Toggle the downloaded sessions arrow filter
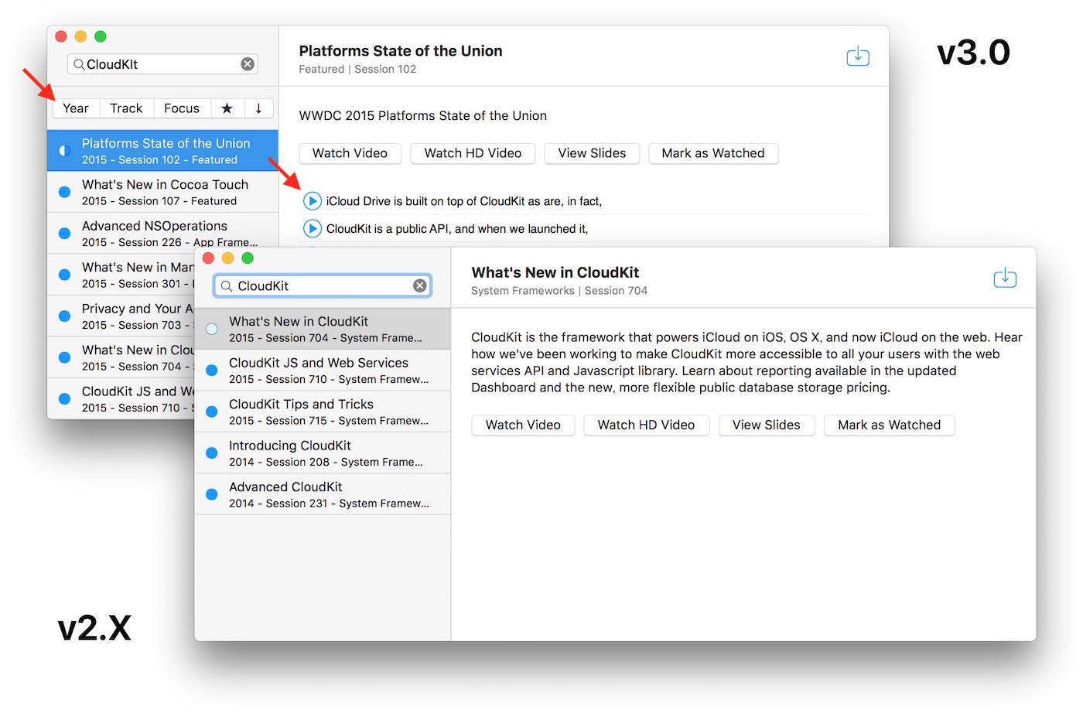 click(x=258, y=108)
